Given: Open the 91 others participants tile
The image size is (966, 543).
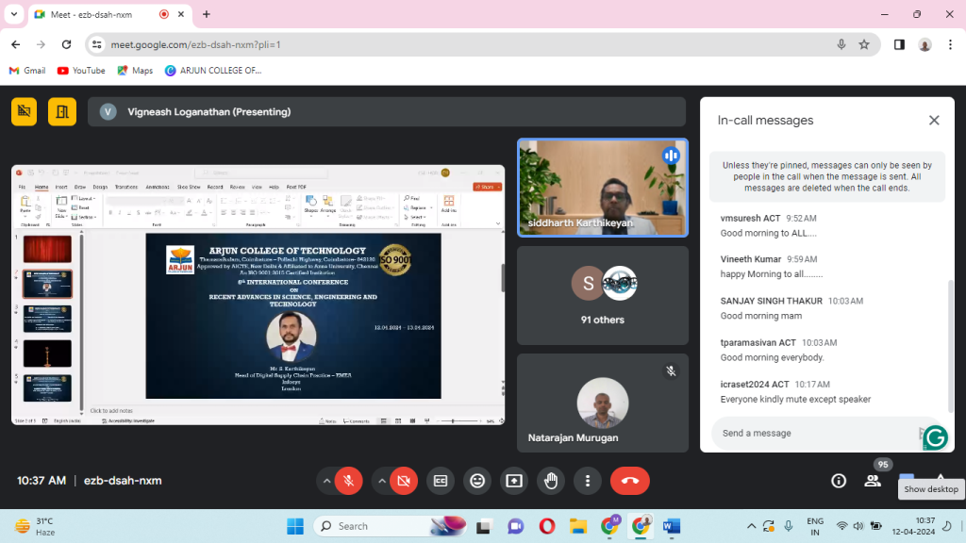Looking at the screenshot, I should tap(603, 295).
